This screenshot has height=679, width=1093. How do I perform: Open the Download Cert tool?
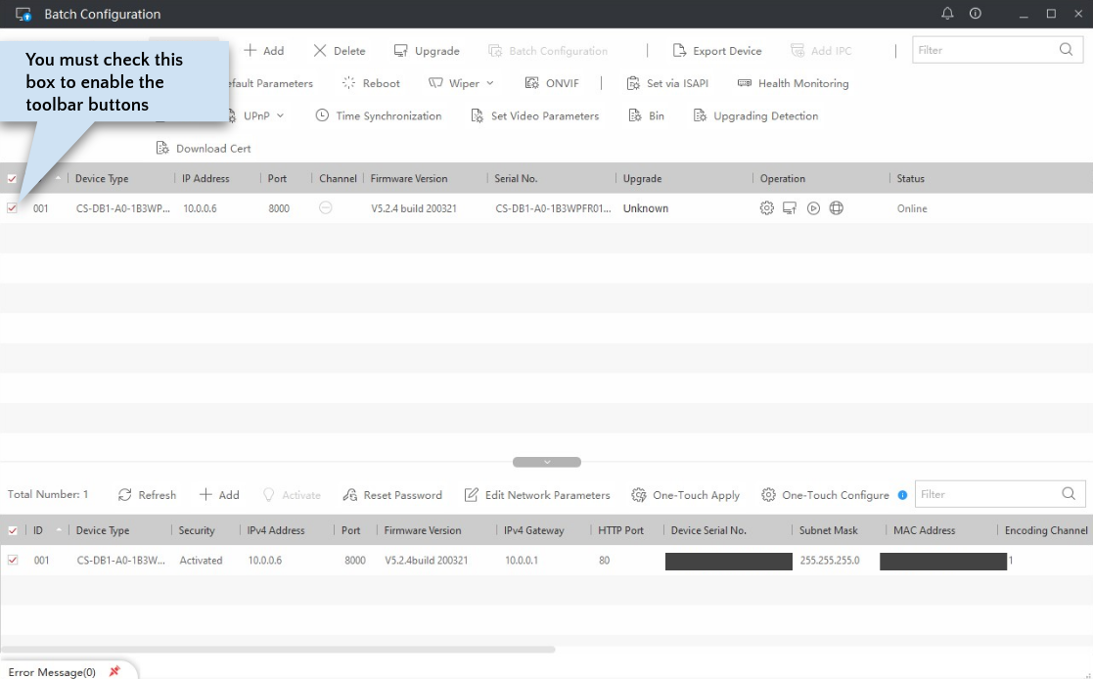tap(203, 148)
